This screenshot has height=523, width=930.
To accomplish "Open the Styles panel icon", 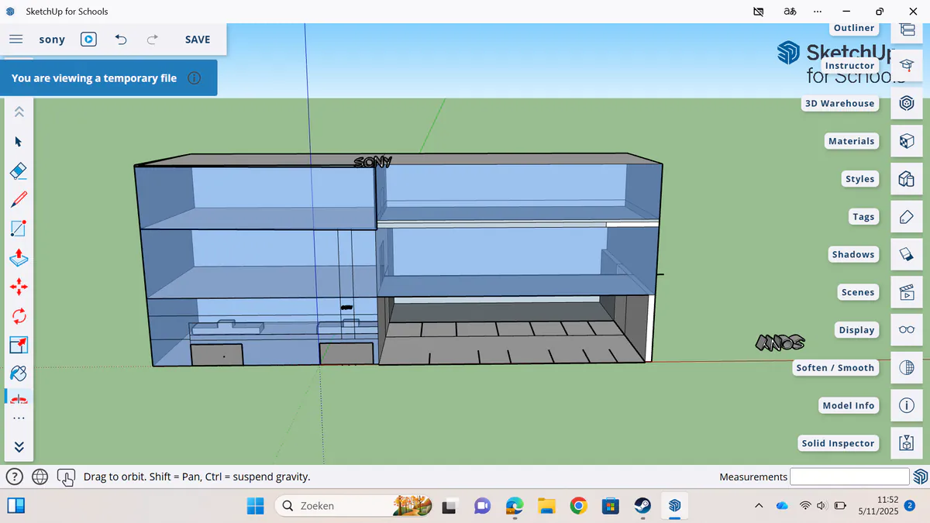I will click(907, 179).
